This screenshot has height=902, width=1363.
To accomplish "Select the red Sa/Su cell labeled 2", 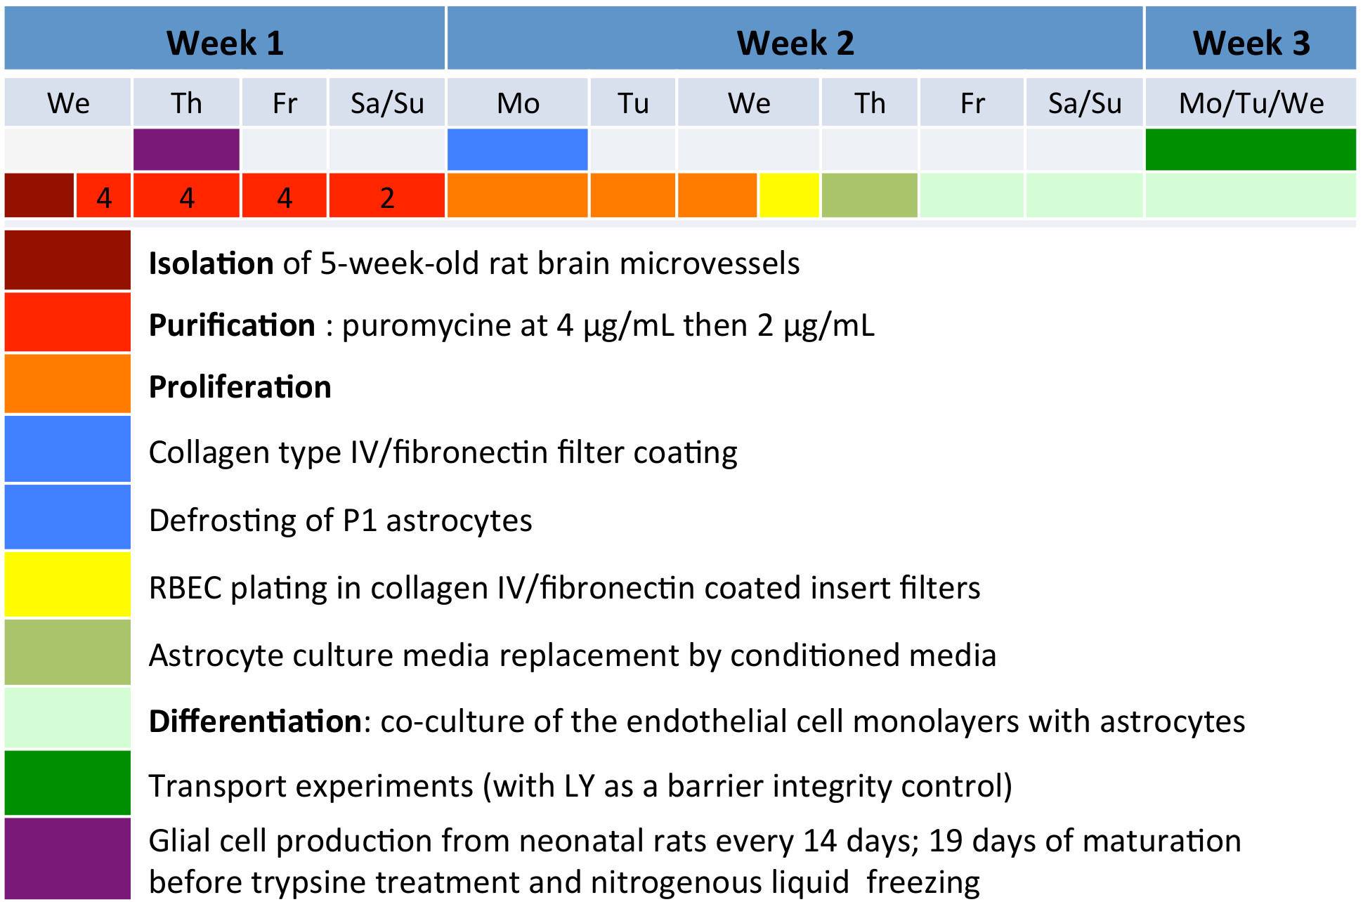I will (x=386, y=195).
